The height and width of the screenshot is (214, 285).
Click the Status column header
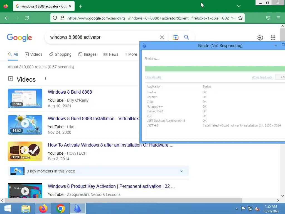[x=207, y=86]
